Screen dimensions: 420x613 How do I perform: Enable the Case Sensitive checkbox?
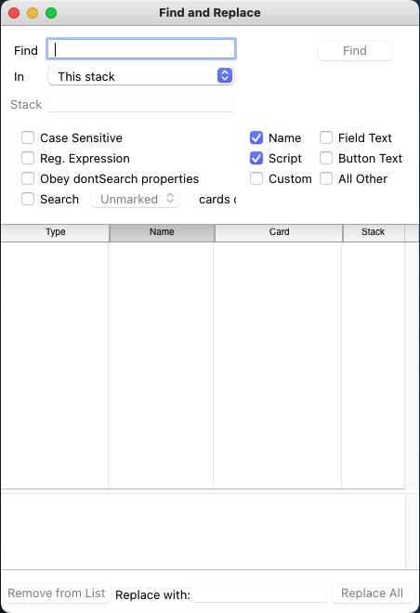pos(28,137)
